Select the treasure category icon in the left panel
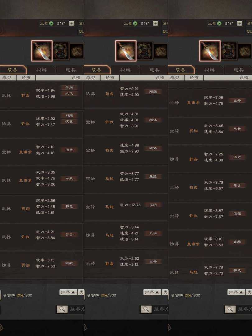This screenshot has width=252, height=336. pyautogui.click(x=77, y=51)
